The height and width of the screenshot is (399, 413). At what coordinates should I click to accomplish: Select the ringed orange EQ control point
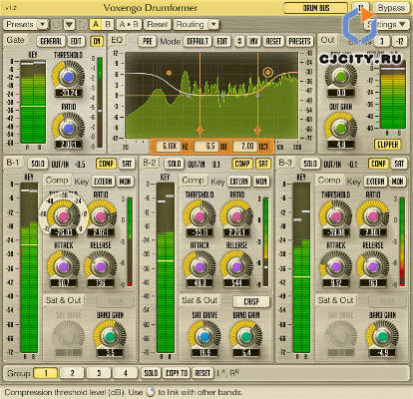tap(267, 72)
